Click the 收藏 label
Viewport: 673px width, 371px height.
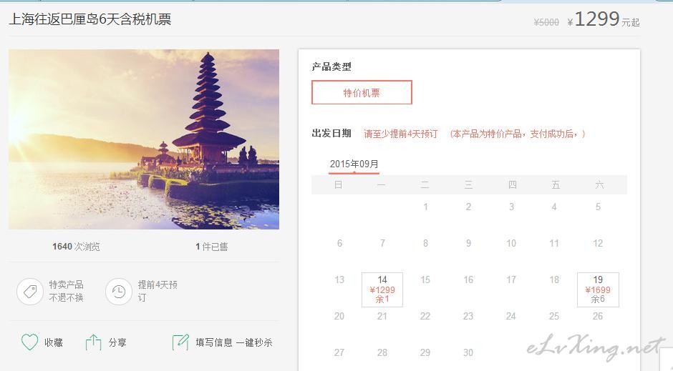[x=54, y=342]
